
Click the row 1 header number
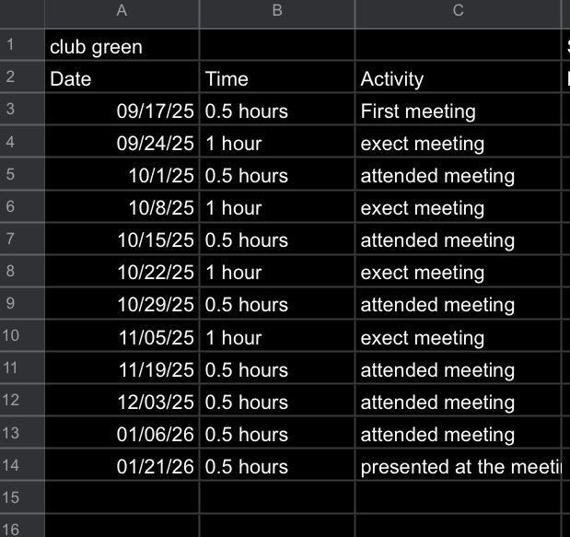coord(10,45)
